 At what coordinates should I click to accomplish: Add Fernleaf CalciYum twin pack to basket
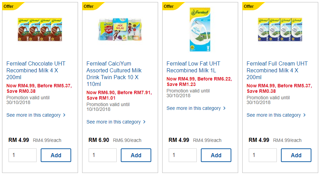136,155
